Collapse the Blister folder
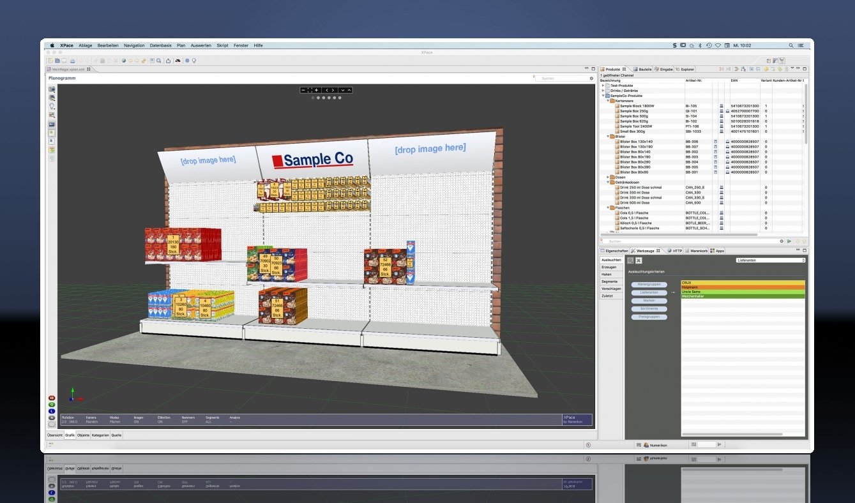The width and height of the screenshot is (855, 503). pos(608,137)
